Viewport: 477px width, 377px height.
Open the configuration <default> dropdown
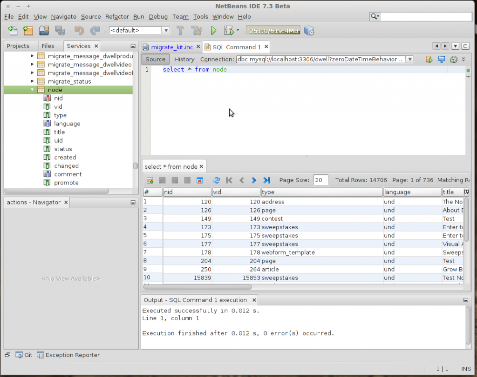166,30
